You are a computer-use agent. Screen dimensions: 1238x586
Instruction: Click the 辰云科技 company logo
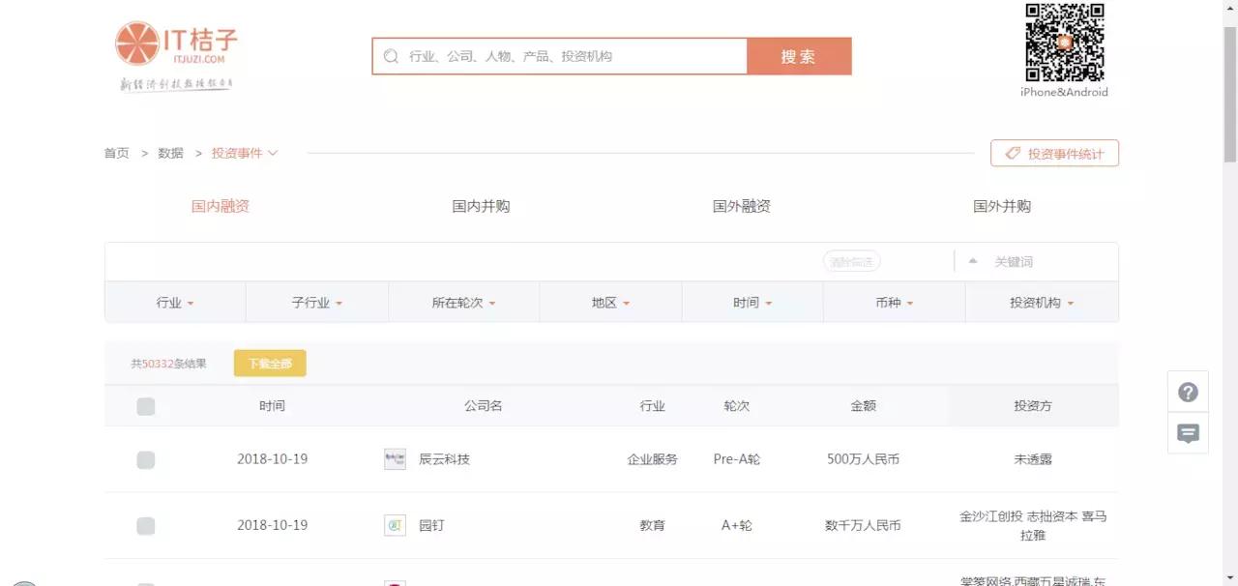395,459
